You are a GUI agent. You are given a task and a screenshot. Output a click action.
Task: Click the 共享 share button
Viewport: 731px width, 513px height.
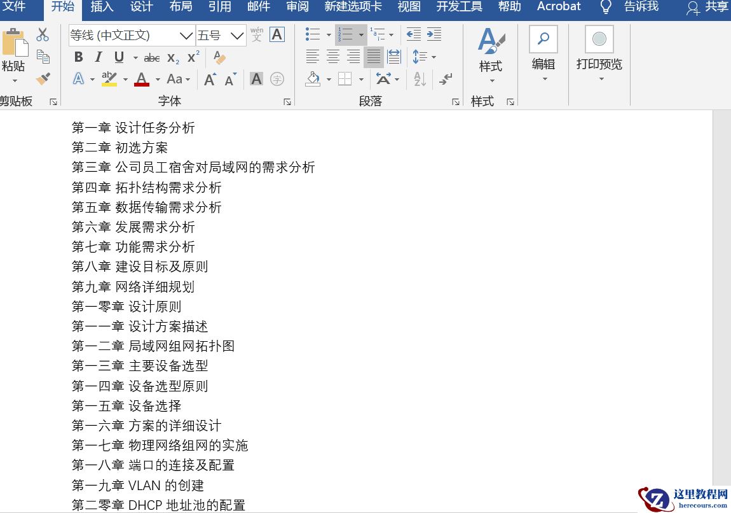707,6
